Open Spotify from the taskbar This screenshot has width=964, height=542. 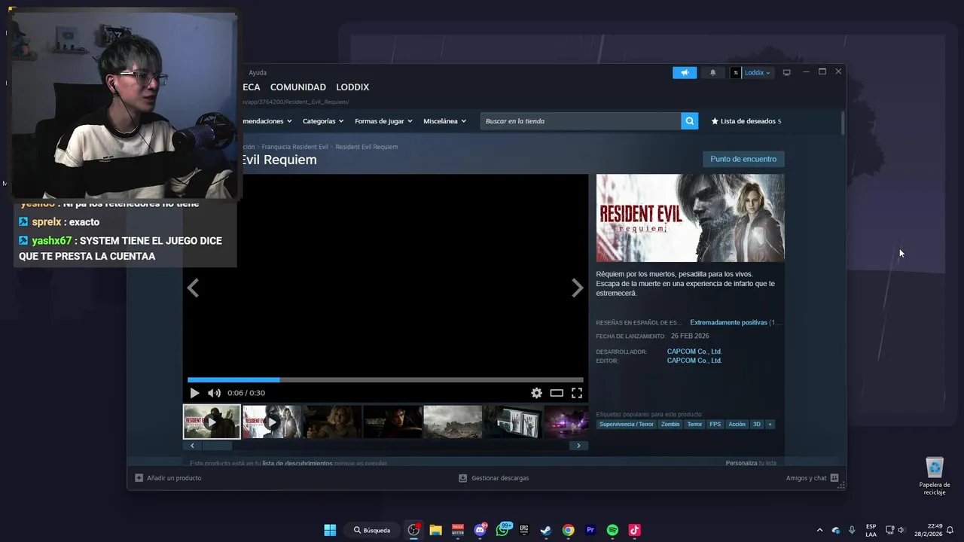612,530
